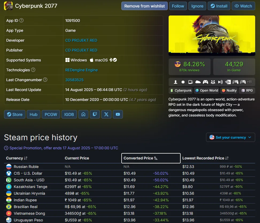260x223 pixels.
Task: Toggle Watch for this app
Action: pos(243,6)
